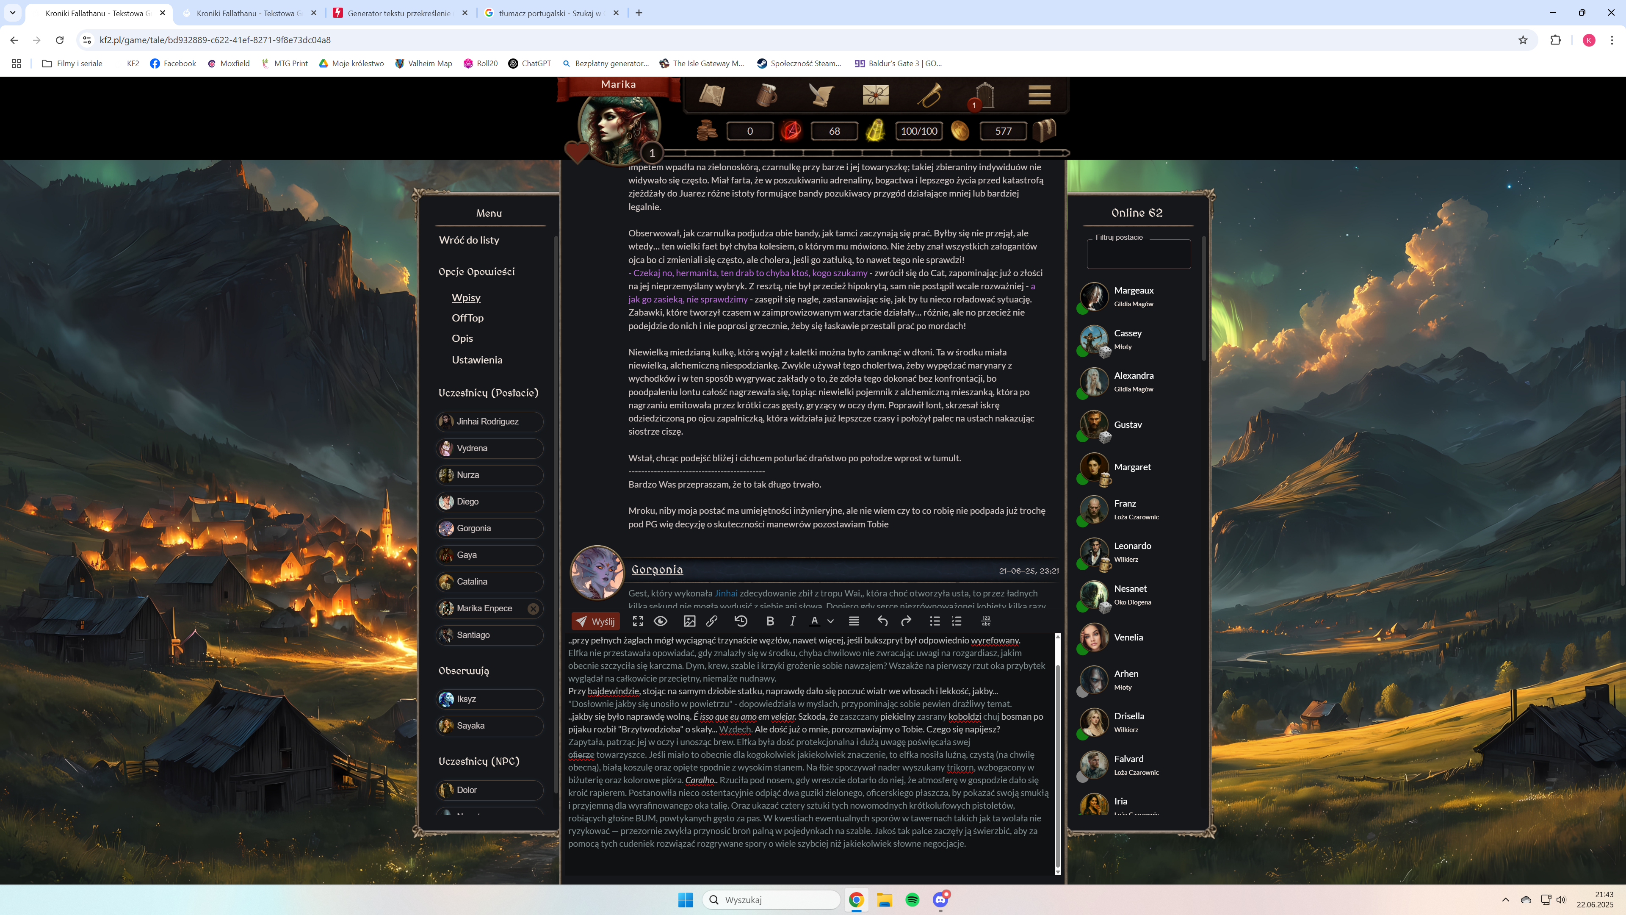Insert an image in the editor
Viewport: 1626px width, 915px height.
[x=689, y=621]
